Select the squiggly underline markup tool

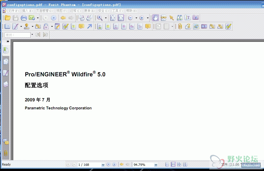point(116,26)
